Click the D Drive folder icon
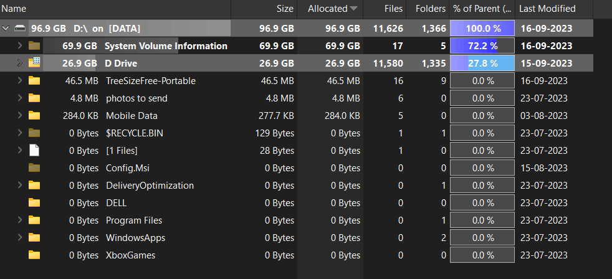 [34, 62]
